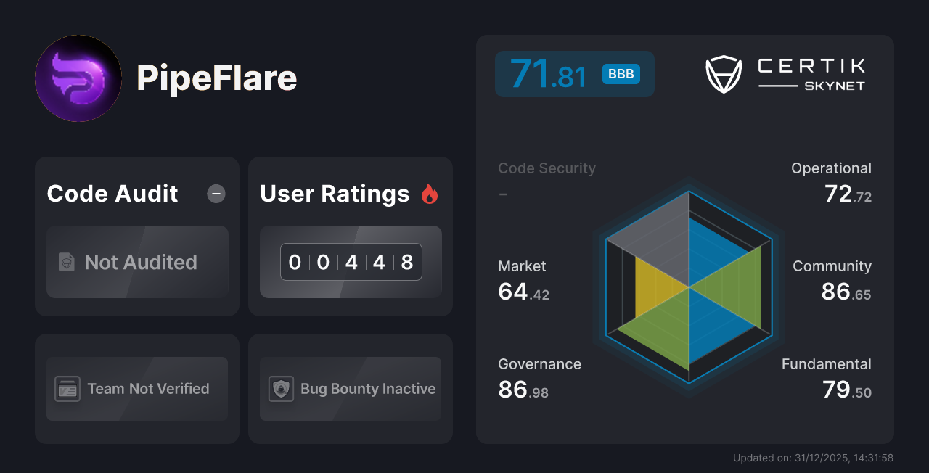Click the fire icon beside User Ratings
The height and width of the screenshot is (473, 929).
pos(430,193)
